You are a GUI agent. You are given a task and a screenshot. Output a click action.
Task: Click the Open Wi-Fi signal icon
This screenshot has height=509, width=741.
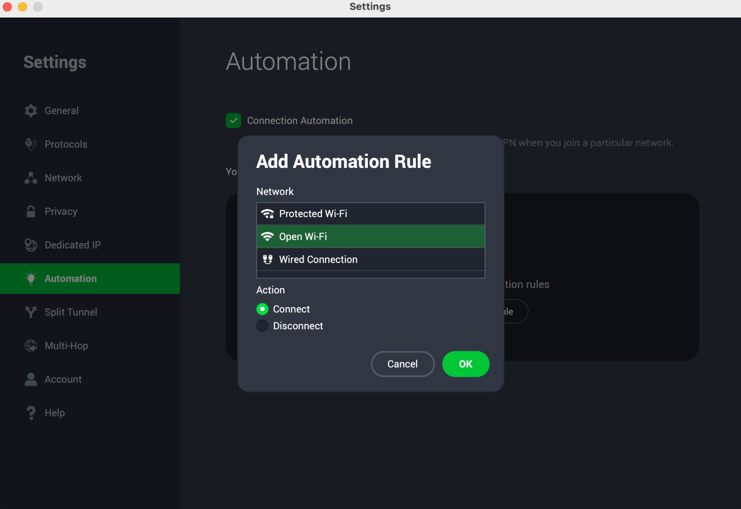pyautogui.click(x=268, y=236)
